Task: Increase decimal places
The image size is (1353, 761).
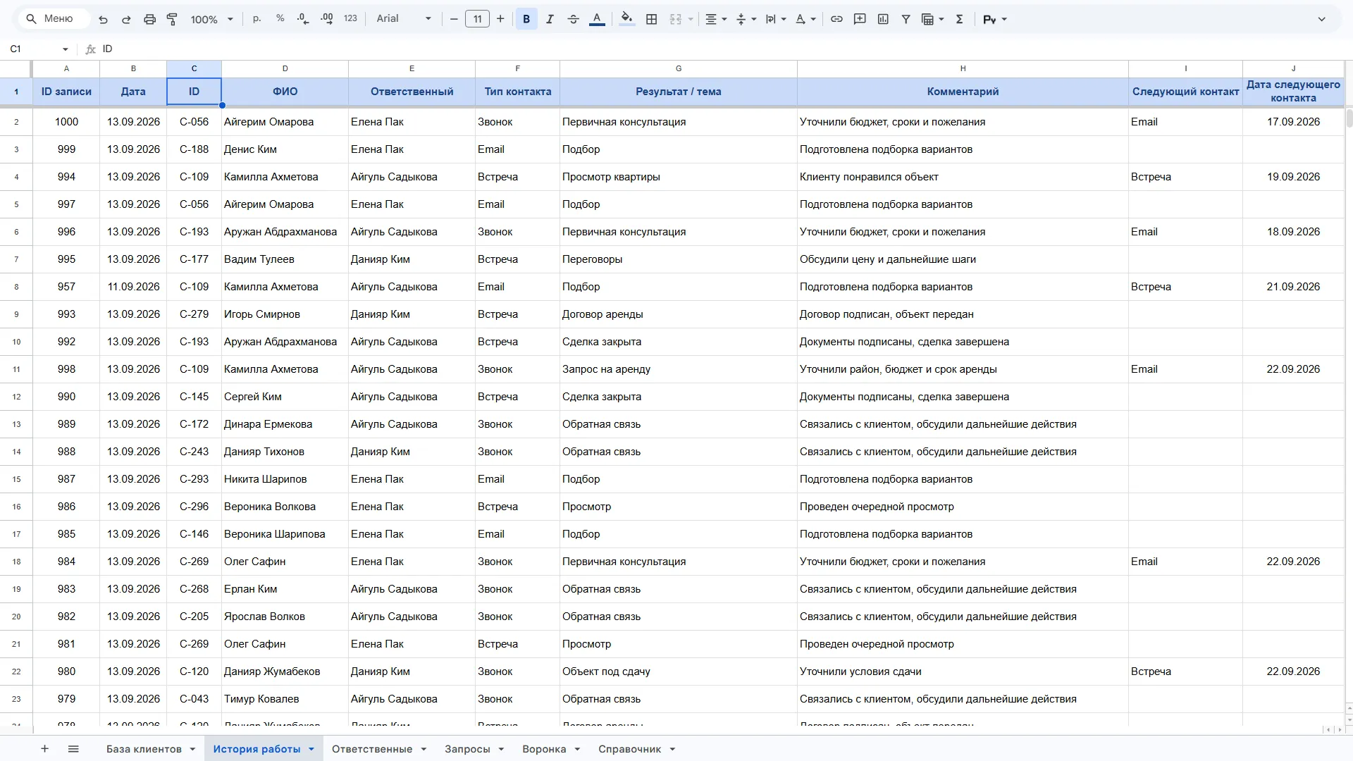Action: point(327,19)
